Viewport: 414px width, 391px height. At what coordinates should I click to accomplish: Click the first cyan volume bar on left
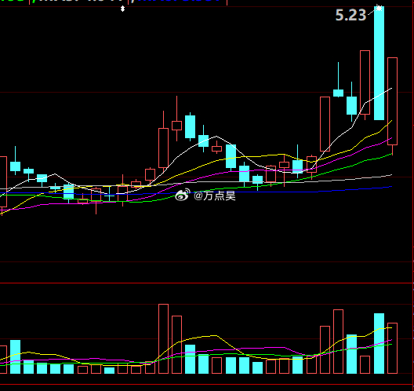click(x=16, y=356)
